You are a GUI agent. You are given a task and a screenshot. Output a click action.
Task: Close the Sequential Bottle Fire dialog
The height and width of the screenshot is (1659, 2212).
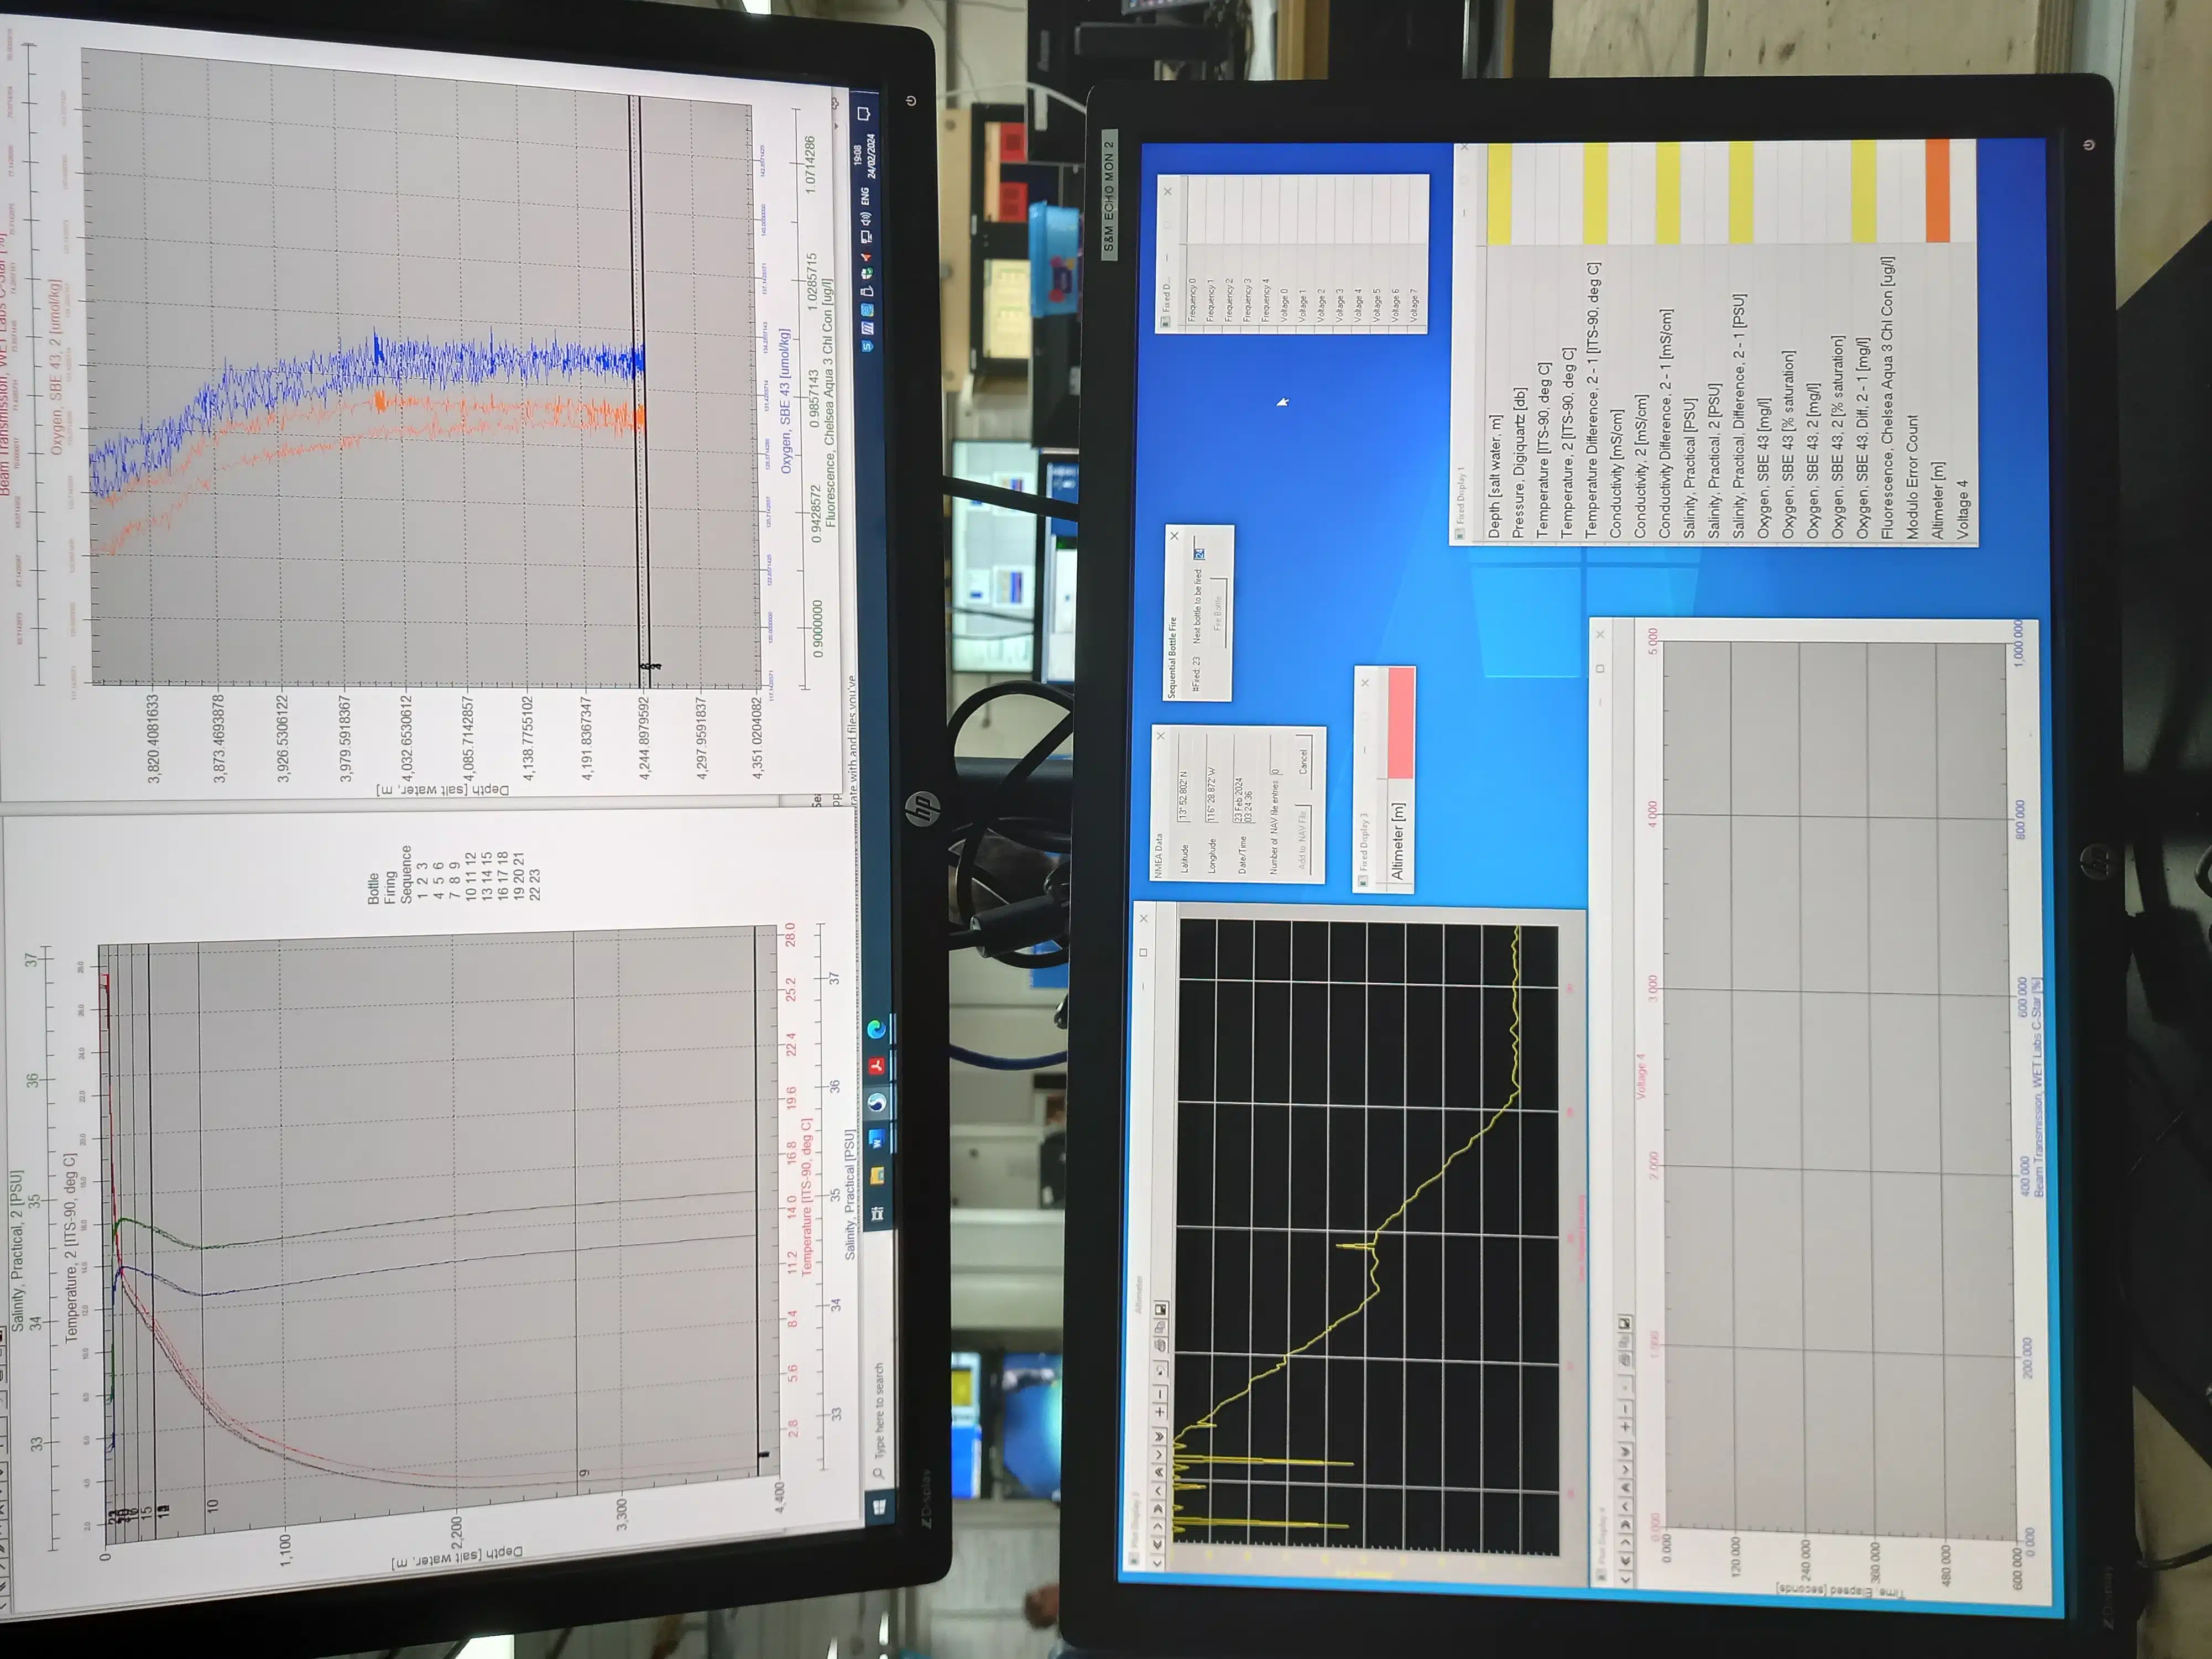1175,536
